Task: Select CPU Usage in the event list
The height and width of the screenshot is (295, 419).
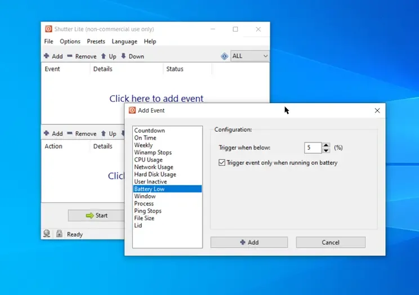Action: [x=167, y=159]
